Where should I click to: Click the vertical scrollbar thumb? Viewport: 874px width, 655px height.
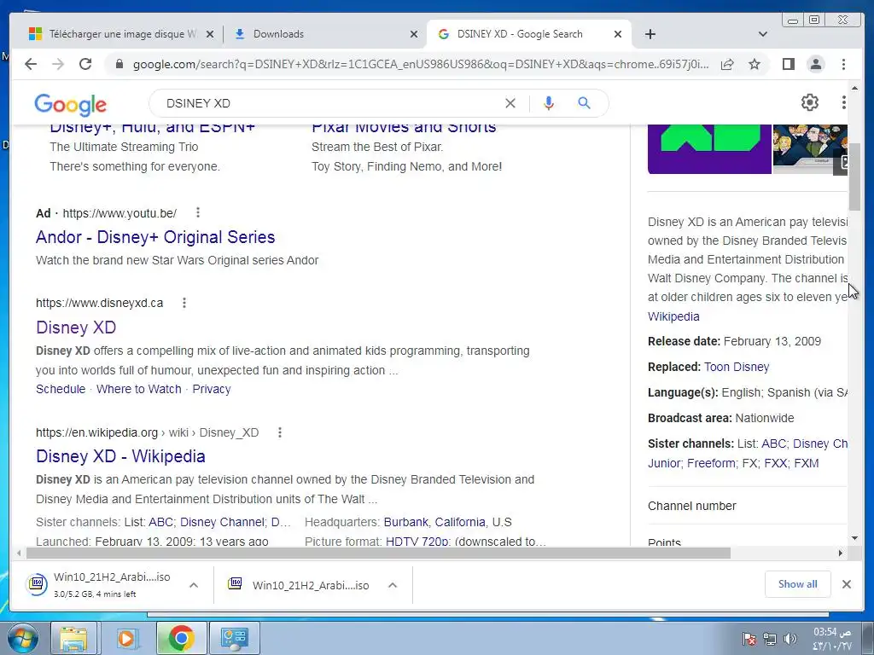click(854, 177)
